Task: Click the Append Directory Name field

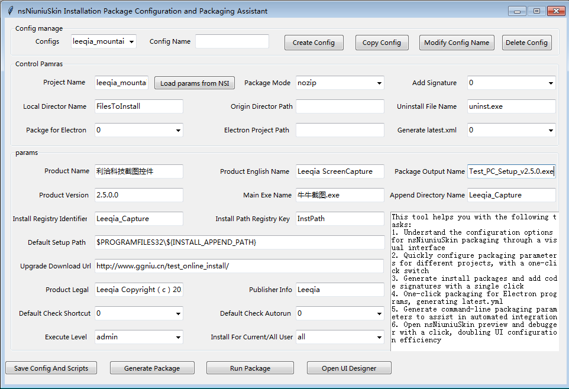Action: coord(511,195)
